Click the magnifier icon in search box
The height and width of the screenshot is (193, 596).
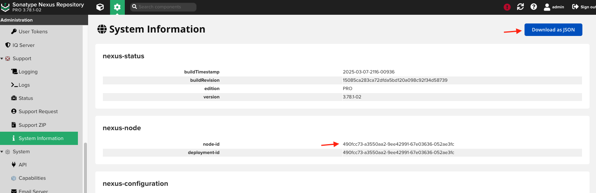pyautogui.click(x=134, y=7)
